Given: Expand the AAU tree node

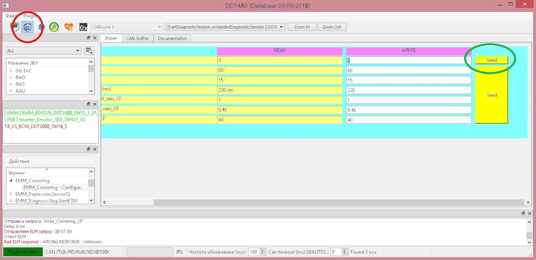Looking at the screenshot, I should point(11,91).
